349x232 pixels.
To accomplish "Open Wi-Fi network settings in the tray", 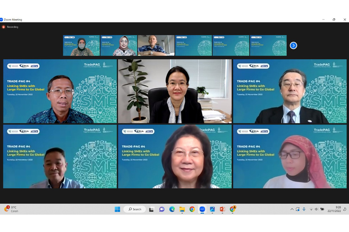I will (311, 209).
